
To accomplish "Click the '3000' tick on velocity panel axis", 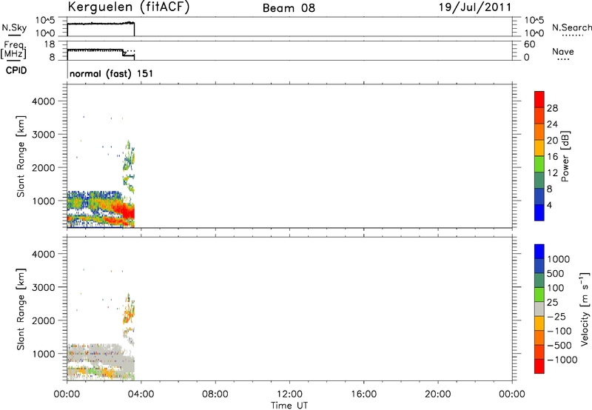I will pos(44,287).
